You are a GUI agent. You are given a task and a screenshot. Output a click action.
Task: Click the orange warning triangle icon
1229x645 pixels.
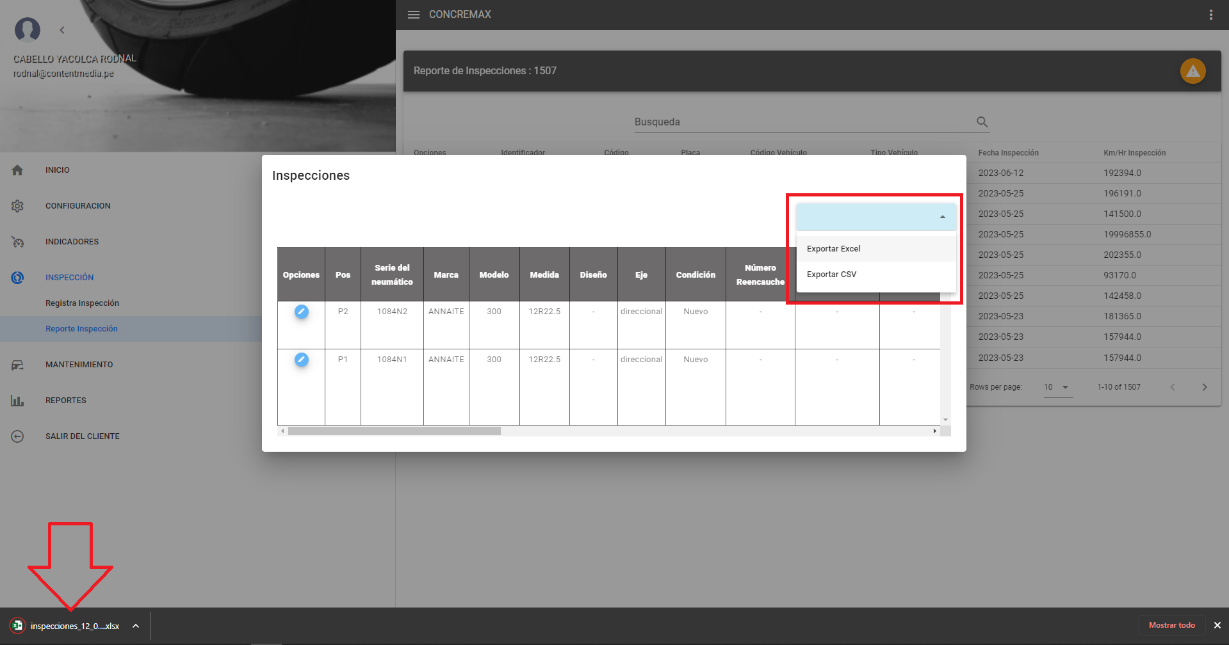[1192, 71]
